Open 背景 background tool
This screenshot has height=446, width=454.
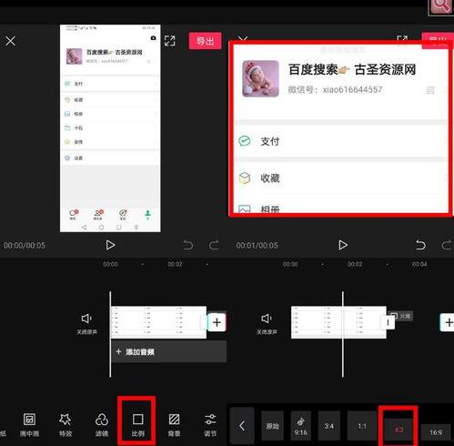click(x=174, y=425)
